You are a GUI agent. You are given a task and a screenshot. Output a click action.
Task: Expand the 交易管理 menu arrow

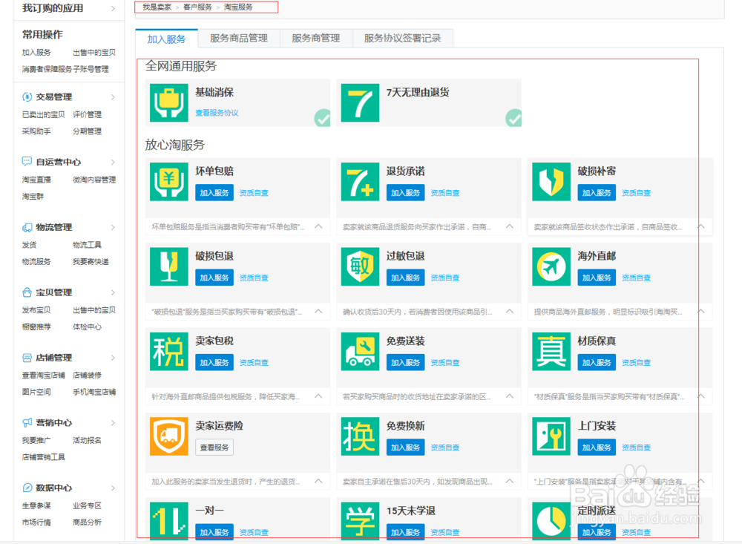coord(113,97)
